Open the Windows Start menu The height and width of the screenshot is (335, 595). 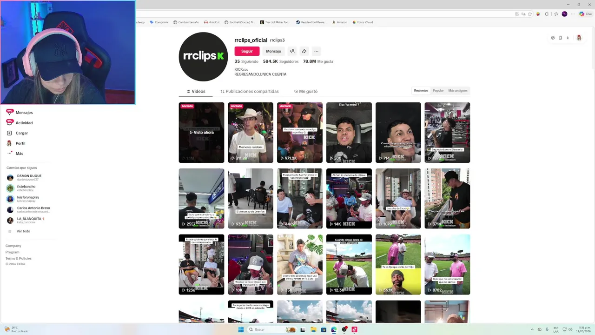241,329
